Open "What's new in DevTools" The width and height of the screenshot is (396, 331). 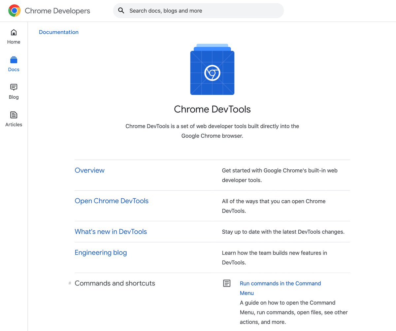[111, 231]
